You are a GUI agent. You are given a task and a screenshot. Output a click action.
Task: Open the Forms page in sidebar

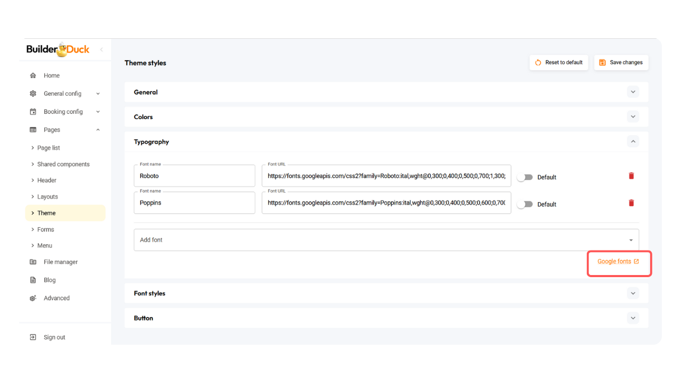tap(46, 229)
